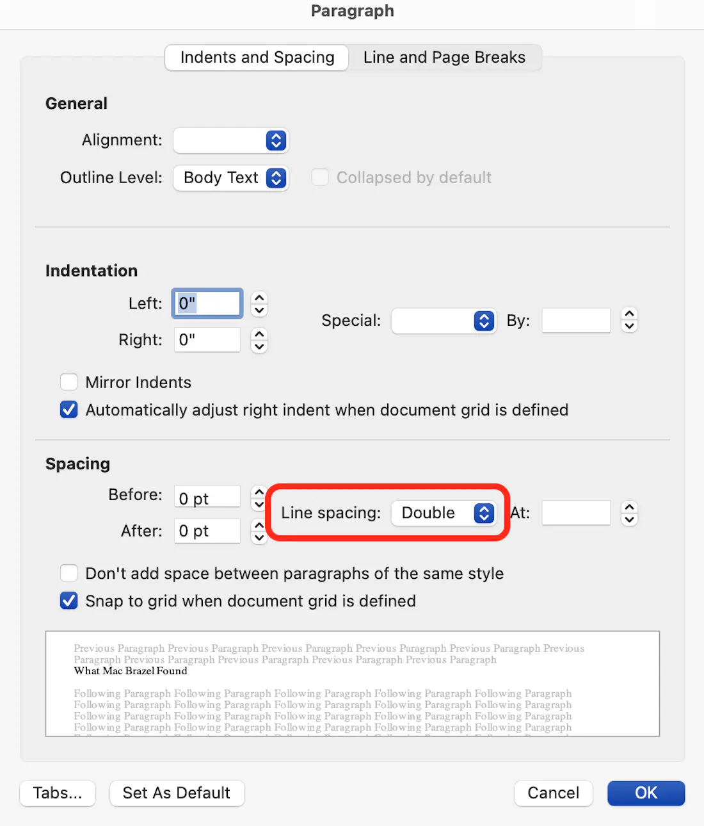This screenshot has height=826, width=704.
Task: Enable Don't add space between same style paragraphs
Action: (68, 573)
